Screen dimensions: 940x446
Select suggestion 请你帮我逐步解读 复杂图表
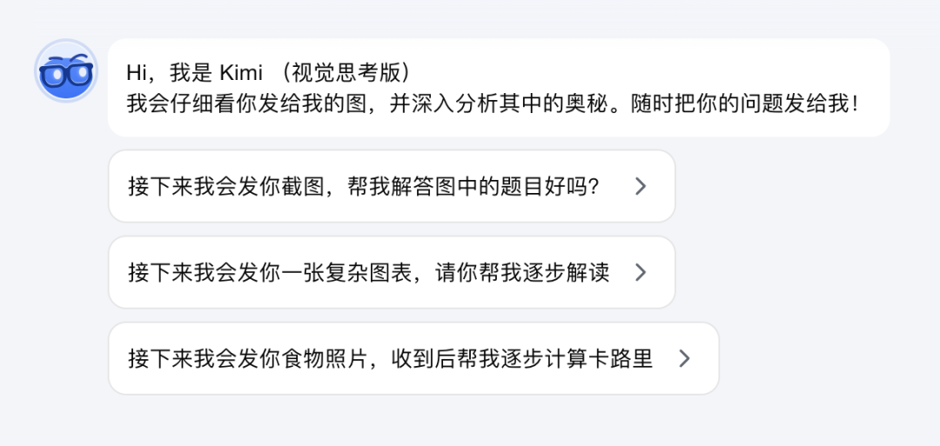pos(392,272)
